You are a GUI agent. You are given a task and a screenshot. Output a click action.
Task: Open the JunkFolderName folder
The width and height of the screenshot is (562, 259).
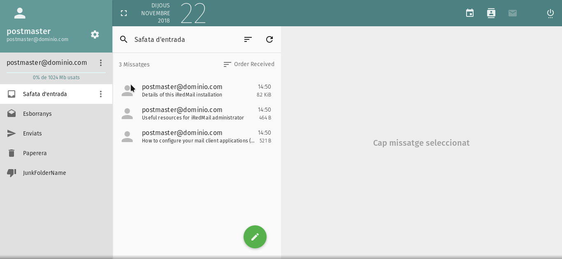point(56,173)
